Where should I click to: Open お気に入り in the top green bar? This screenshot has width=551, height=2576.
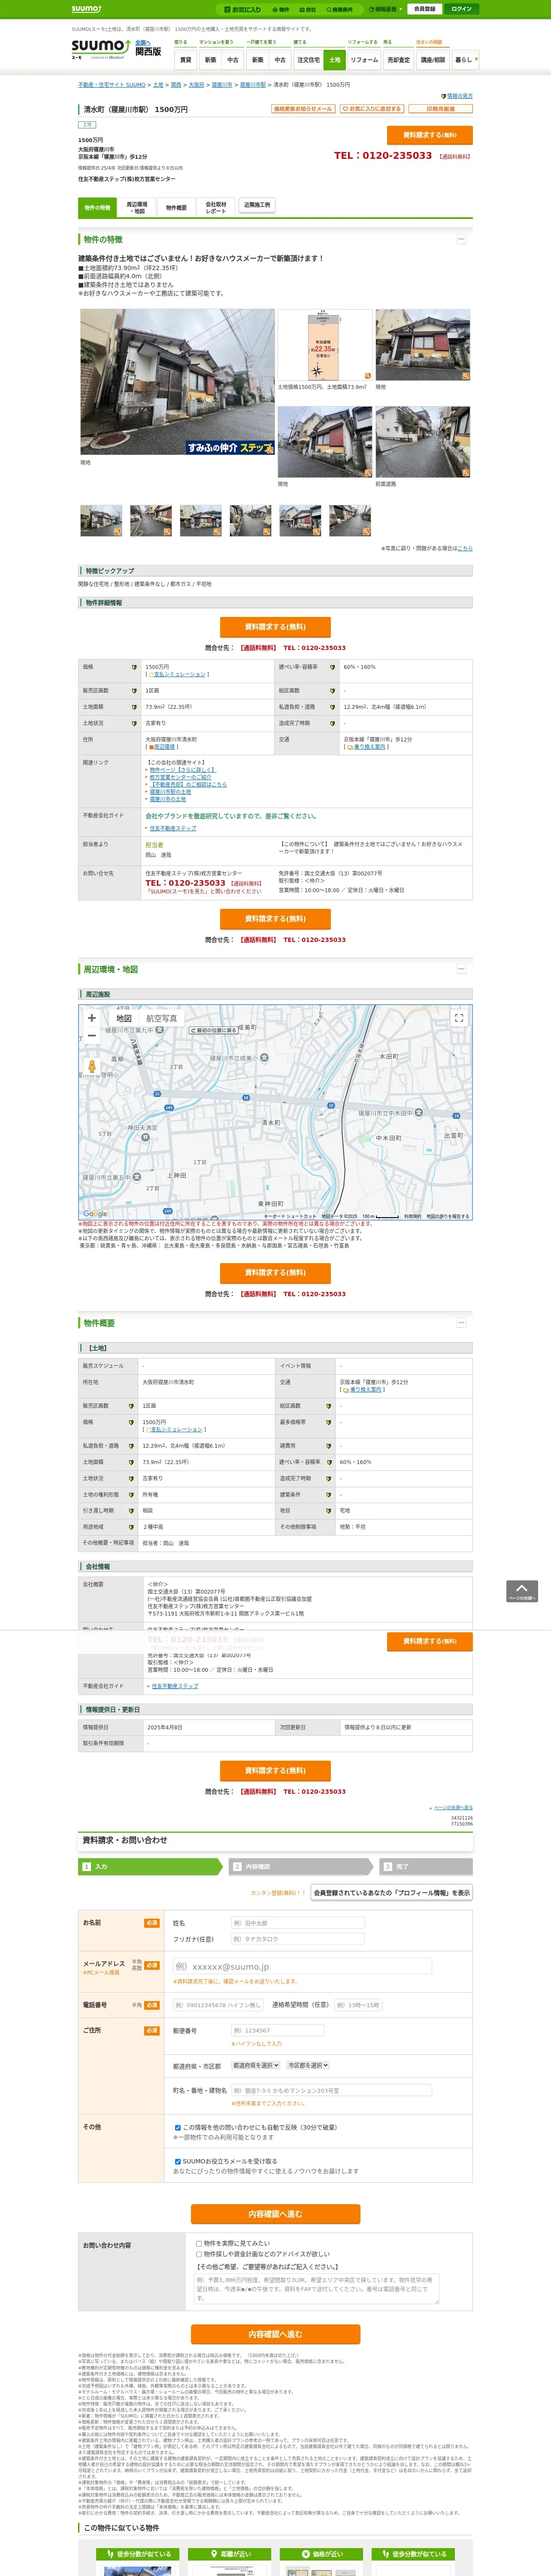[242, 9]
